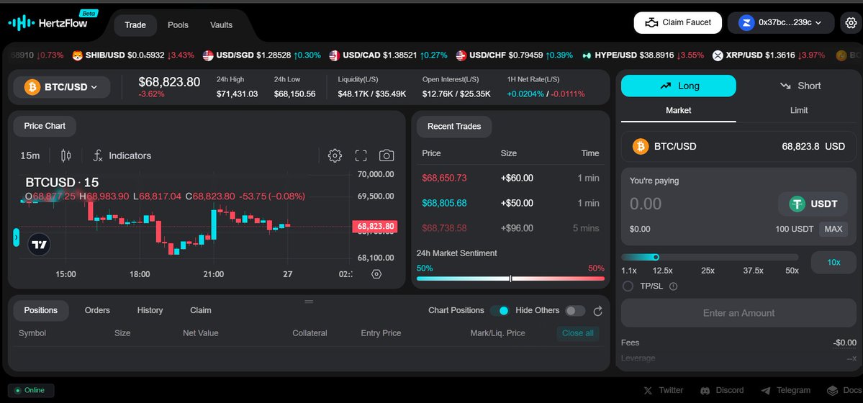Switch to the Pools tab

(x=178, y=25)
